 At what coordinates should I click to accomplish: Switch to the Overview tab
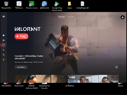(x=62, y=17)
